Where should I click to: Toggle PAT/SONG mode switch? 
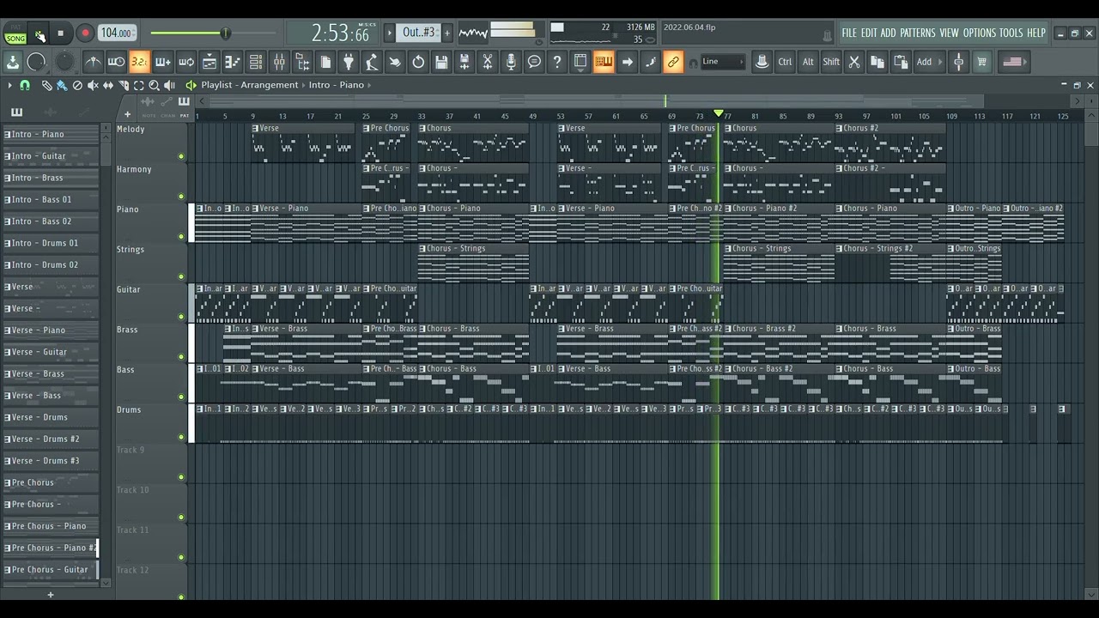[x=15, y=34]
